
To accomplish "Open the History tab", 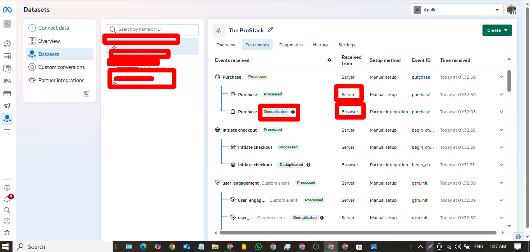I will [x=320, y=45].
